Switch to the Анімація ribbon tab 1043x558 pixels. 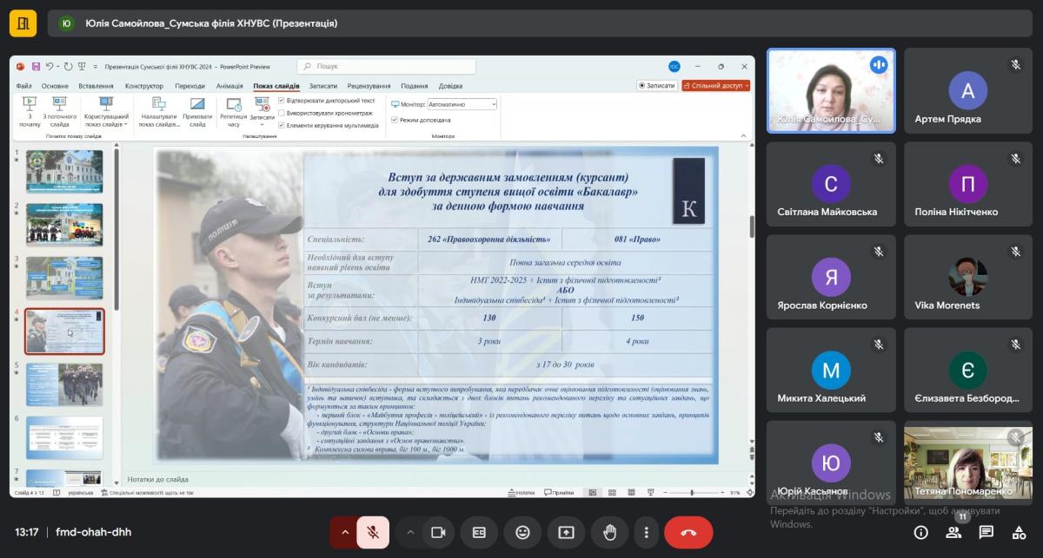pos(229,86)
